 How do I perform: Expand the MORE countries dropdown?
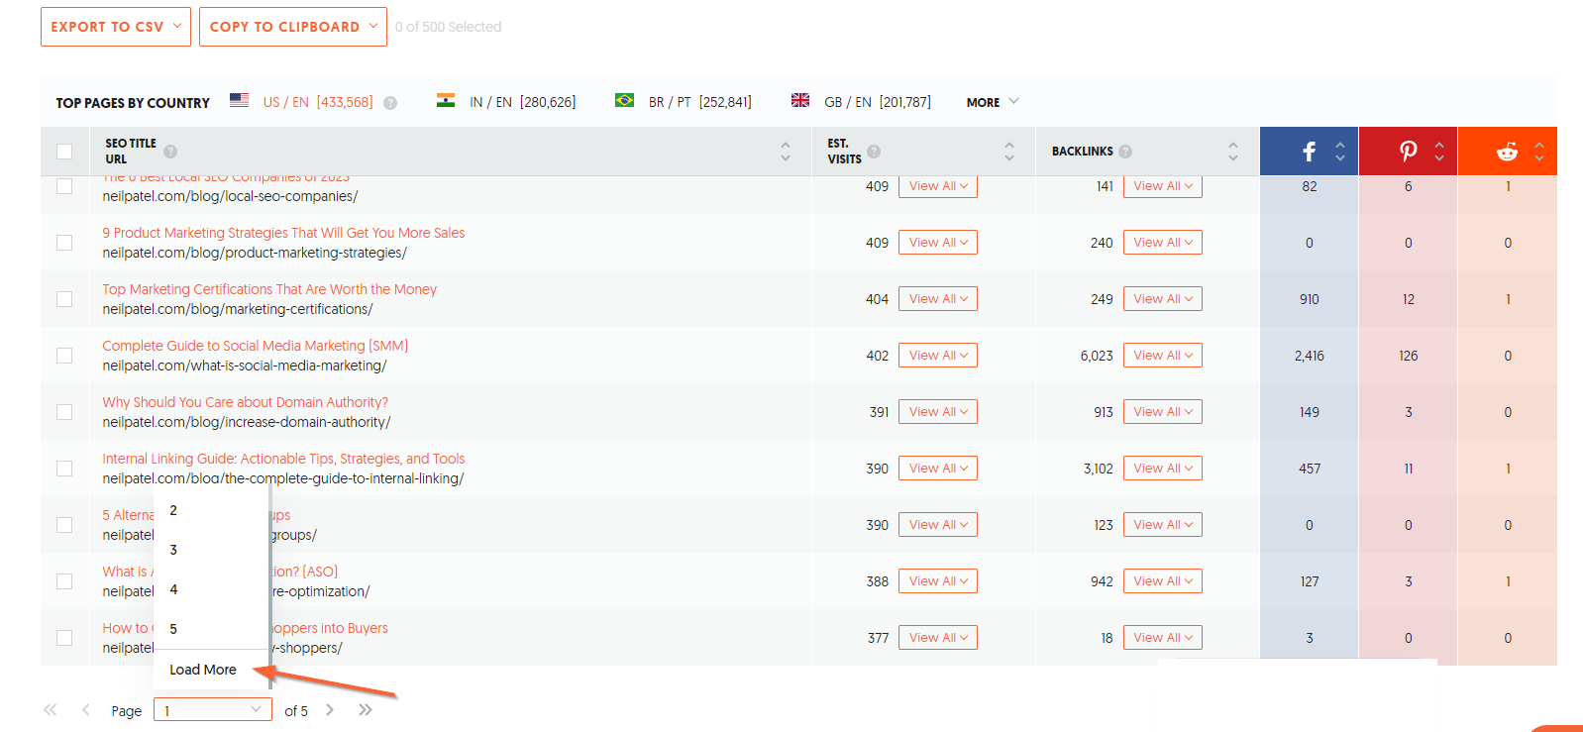coord(993,102)
